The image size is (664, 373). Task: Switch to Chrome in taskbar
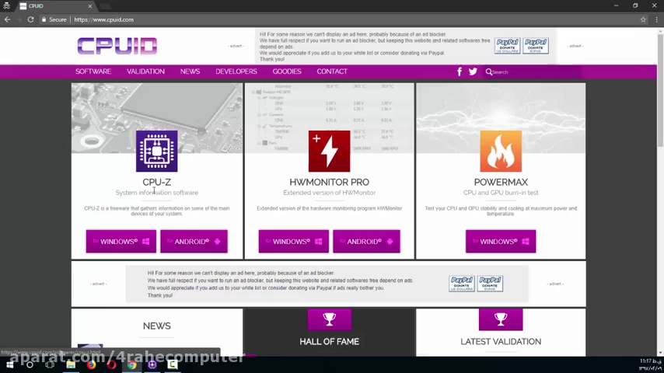(131, 364)
